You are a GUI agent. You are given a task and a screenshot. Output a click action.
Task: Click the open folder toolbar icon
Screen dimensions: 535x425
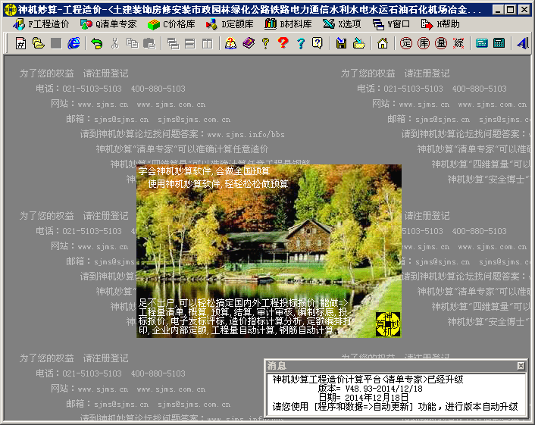click(x=38, y=43)
